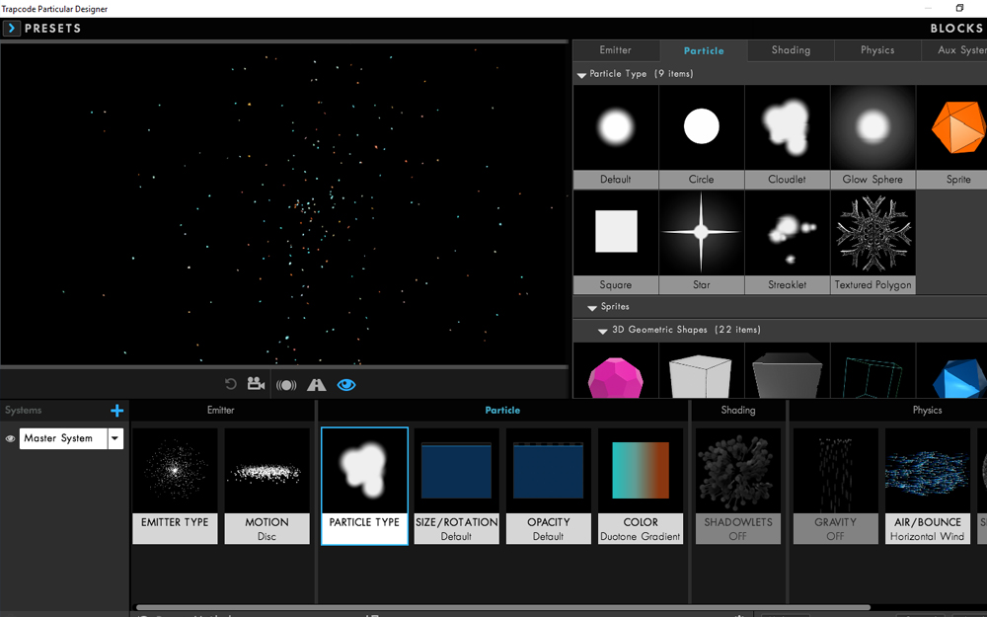Choose the teal wireframe cube sprite

coord(873,371)
